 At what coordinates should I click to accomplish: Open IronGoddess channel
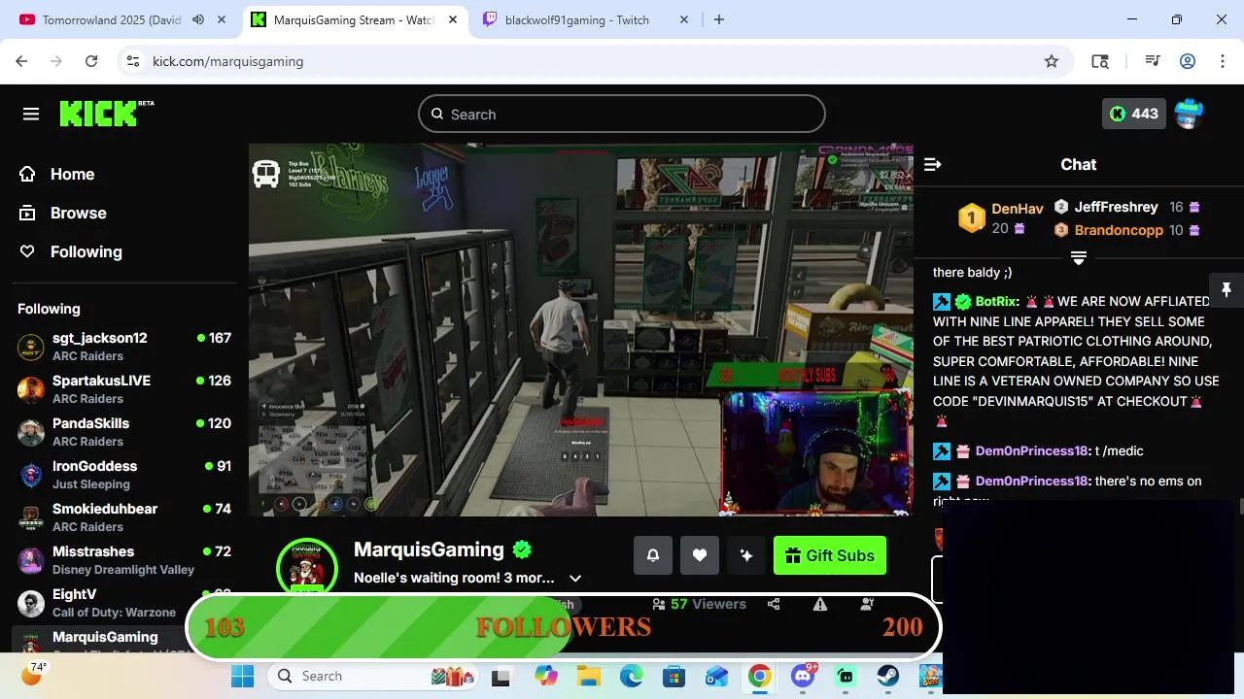point(124,475)
